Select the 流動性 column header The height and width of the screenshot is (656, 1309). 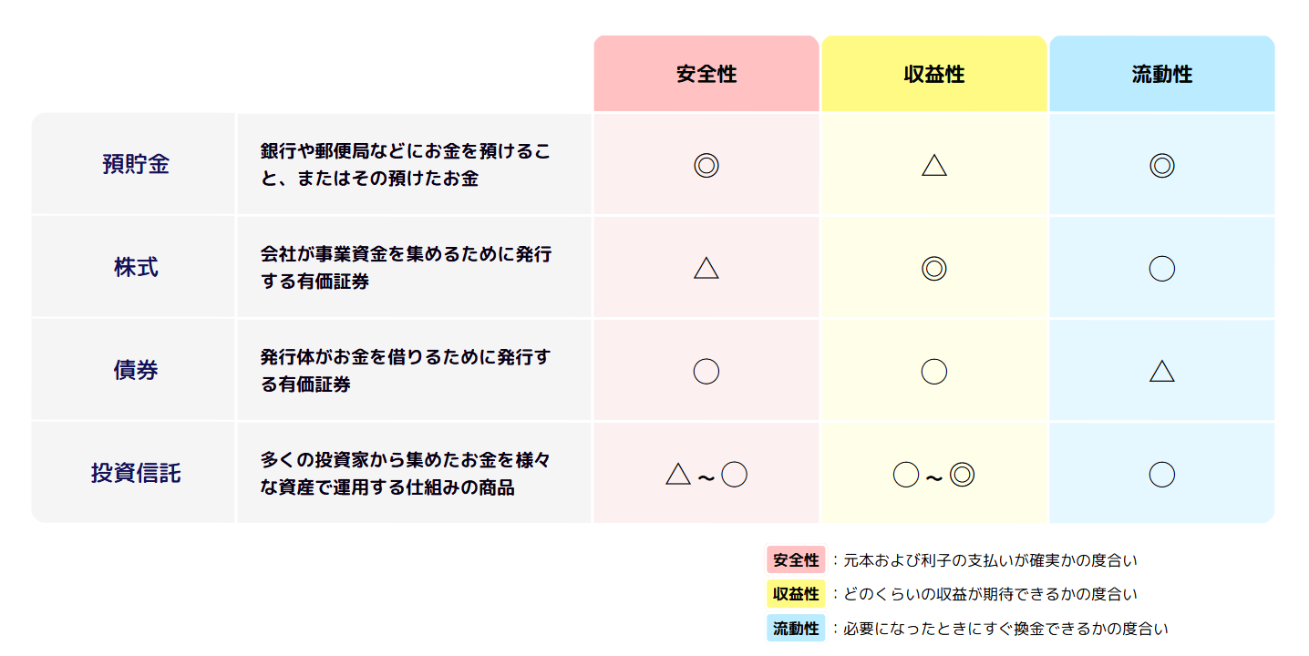1162,75
